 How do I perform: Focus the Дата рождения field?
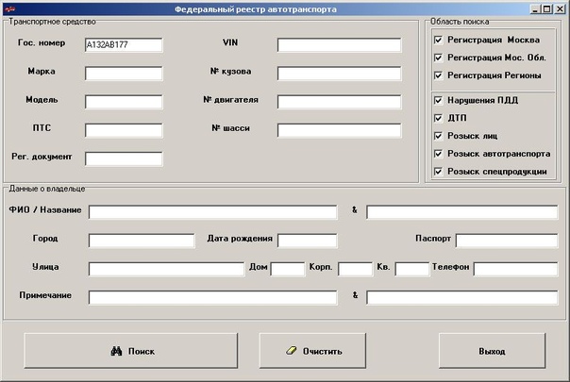307,241
